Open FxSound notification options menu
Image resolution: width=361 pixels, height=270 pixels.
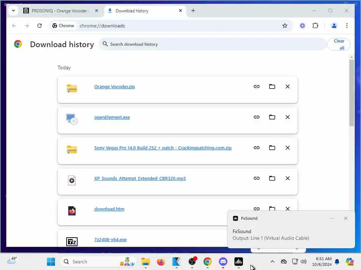[x=332, y=218]
